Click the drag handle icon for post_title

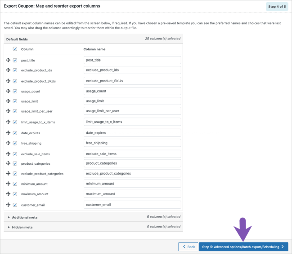(8, 60)
